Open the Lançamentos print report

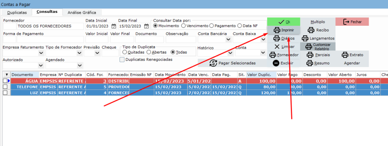tap(318, 38)
